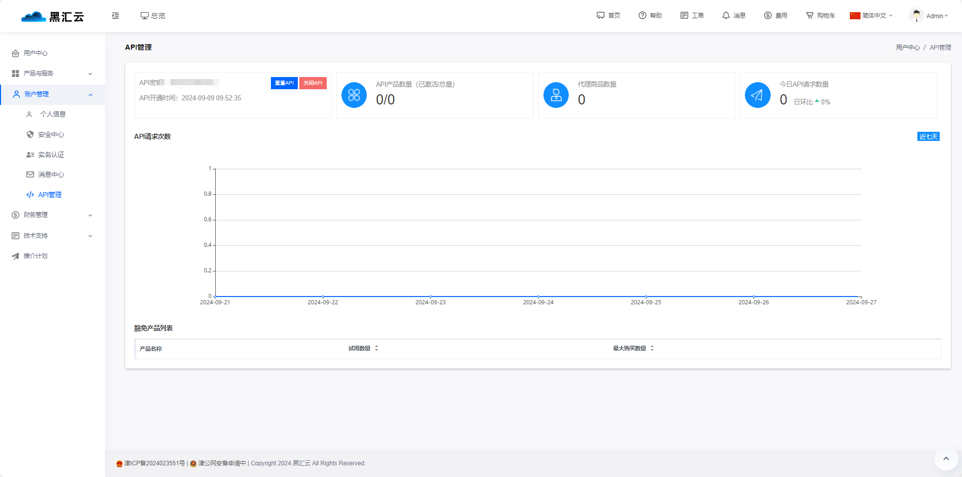Open the 购物车 shopping cart
Screen dimensions: 962x477
coord(820,16)
